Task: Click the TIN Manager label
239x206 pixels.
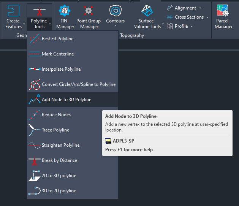Action: click(65, 24)
